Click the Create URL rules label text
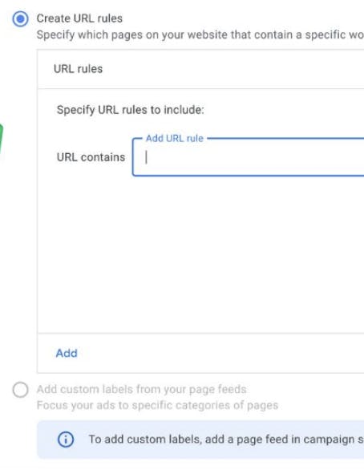The height and width of the screenshot is (470, 364). click(x=79, y=18)
